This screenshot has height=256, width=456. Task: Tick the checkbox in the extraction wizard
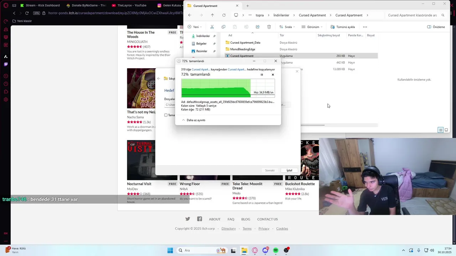pos(166,115)
